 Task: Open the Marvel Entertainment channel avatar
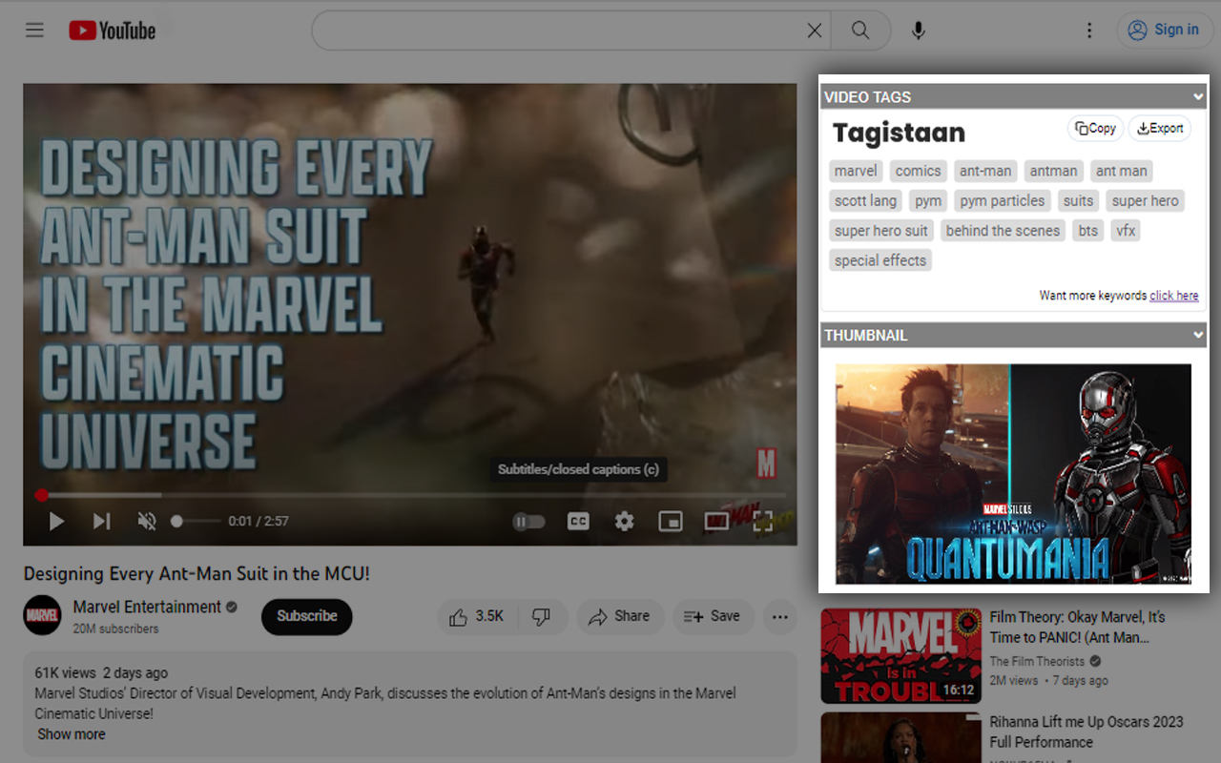tap(42, 615)
